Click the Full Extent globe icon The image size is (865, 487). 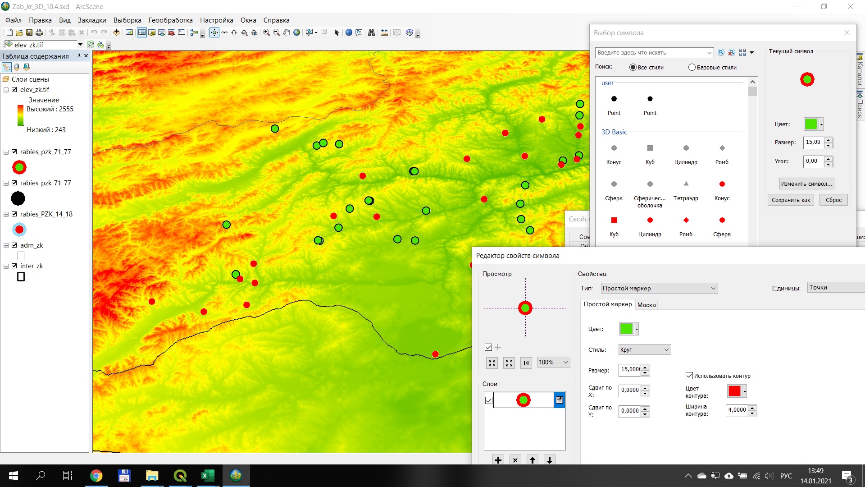point(296,32)
